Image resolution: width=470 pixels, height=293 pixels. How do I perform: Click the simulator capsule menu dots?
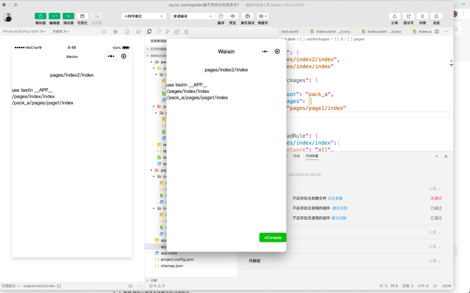pyautogui.click(x=111, y=56)
